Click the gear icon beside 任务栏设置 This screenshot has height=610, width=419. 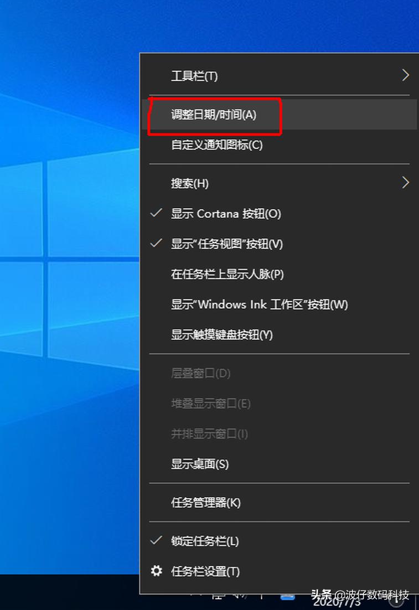157,571
